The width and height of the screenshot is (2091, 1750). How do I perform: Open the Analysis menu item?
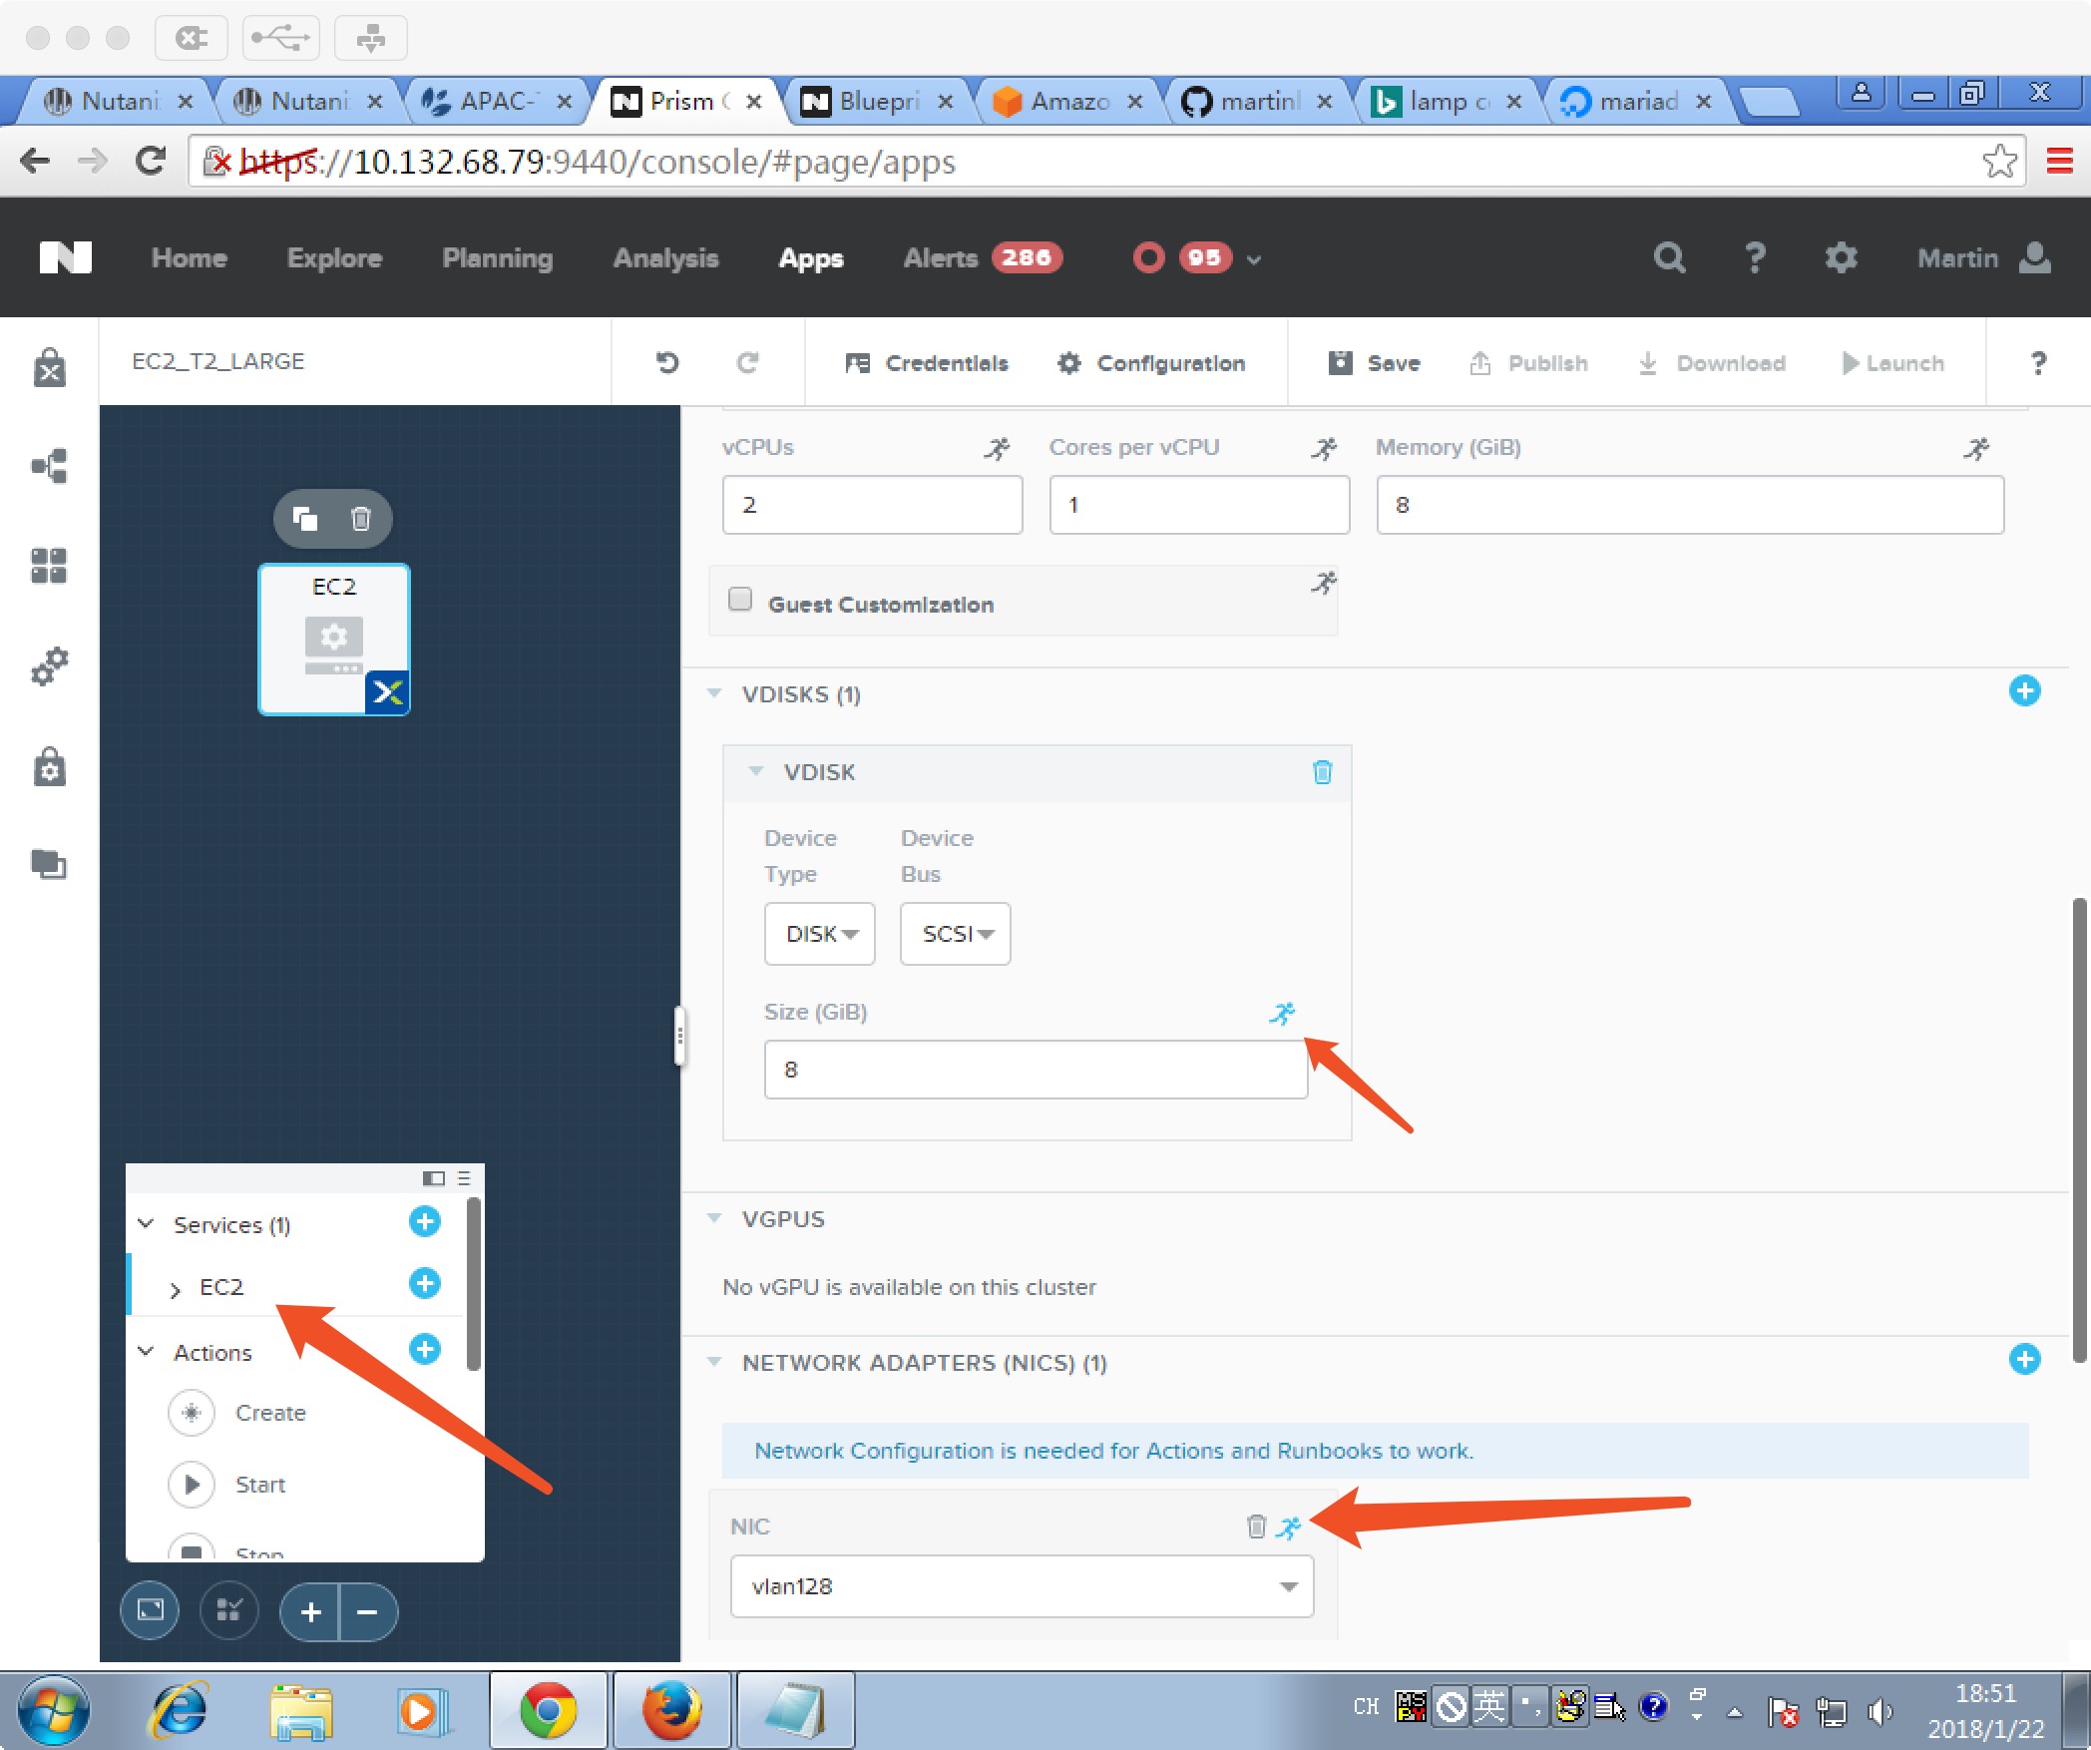click(665, 257)
